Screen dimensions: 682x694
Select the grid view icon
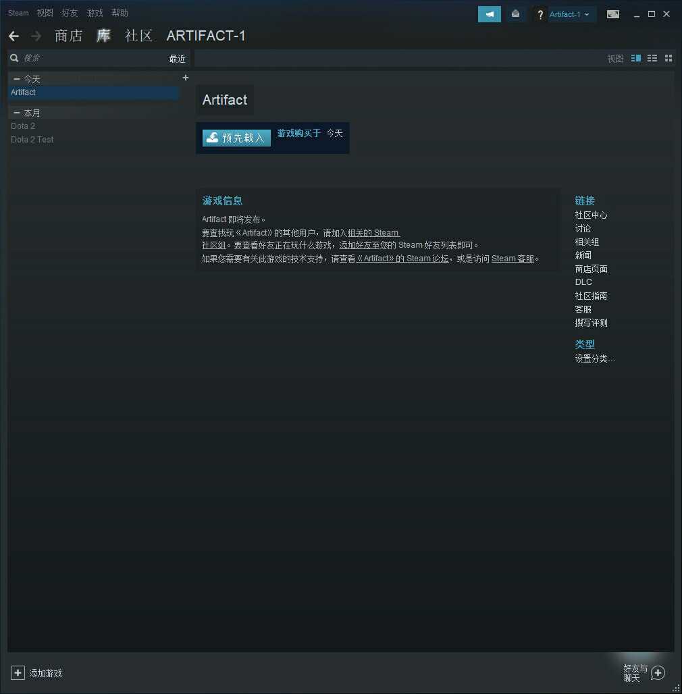[668, 58]
